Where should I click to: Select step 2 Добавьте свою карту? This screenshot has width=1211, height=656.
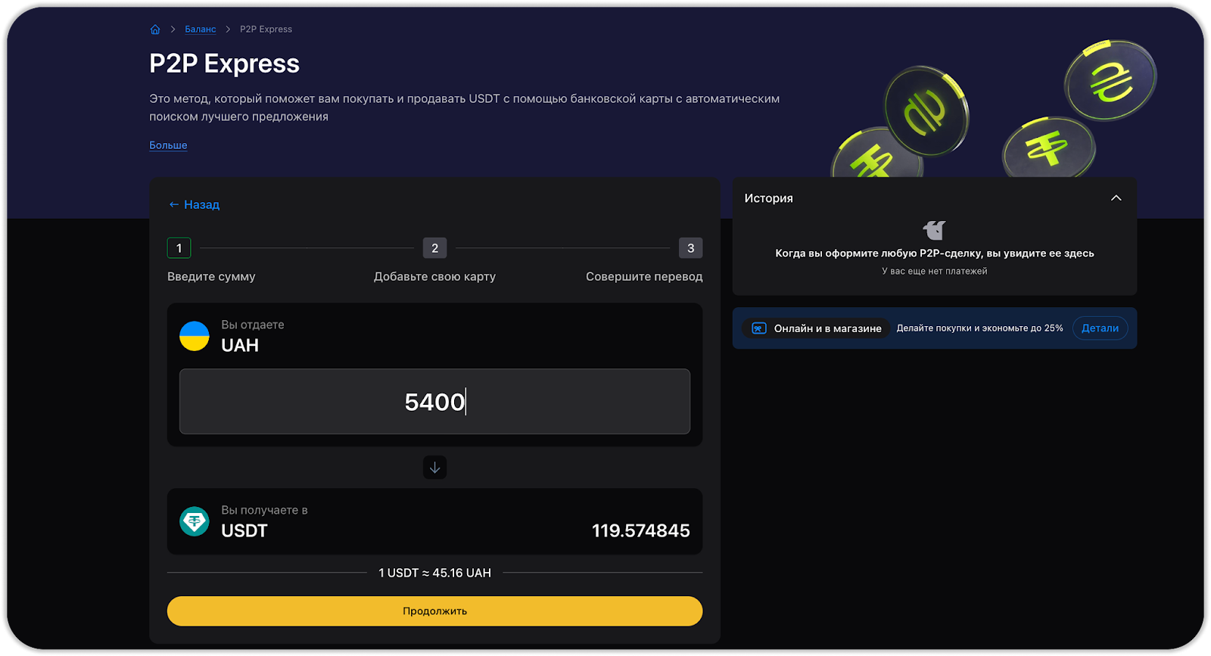tap(434, 248)
